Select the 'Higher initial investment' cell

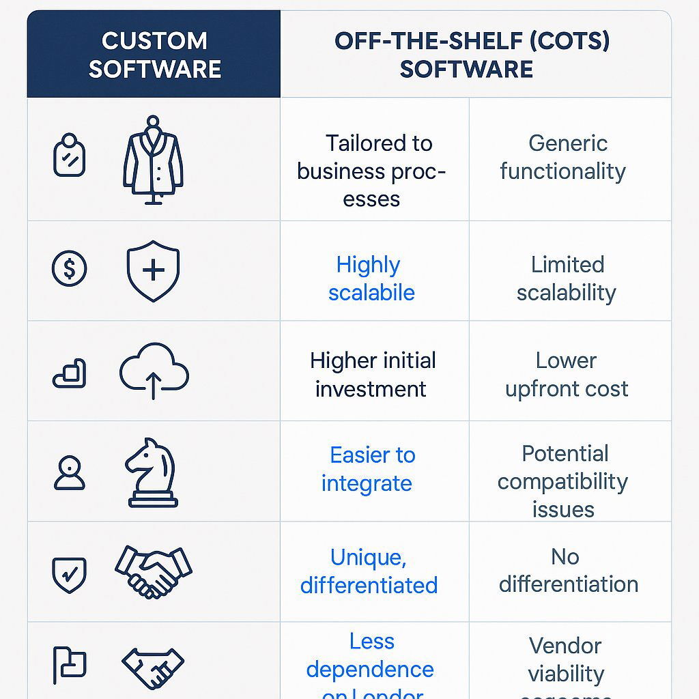pyautogui.click(x=371, y=375)
